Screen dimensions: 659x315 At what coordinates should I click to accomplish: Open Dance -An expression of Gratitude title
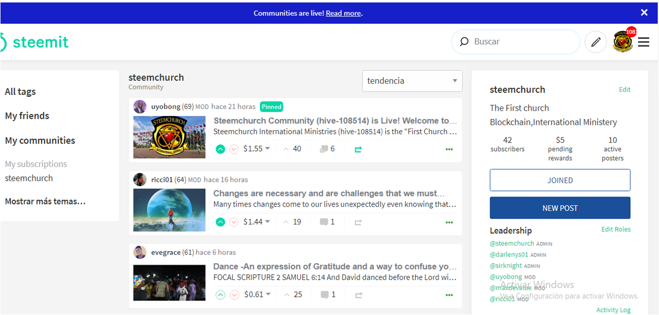335,267
